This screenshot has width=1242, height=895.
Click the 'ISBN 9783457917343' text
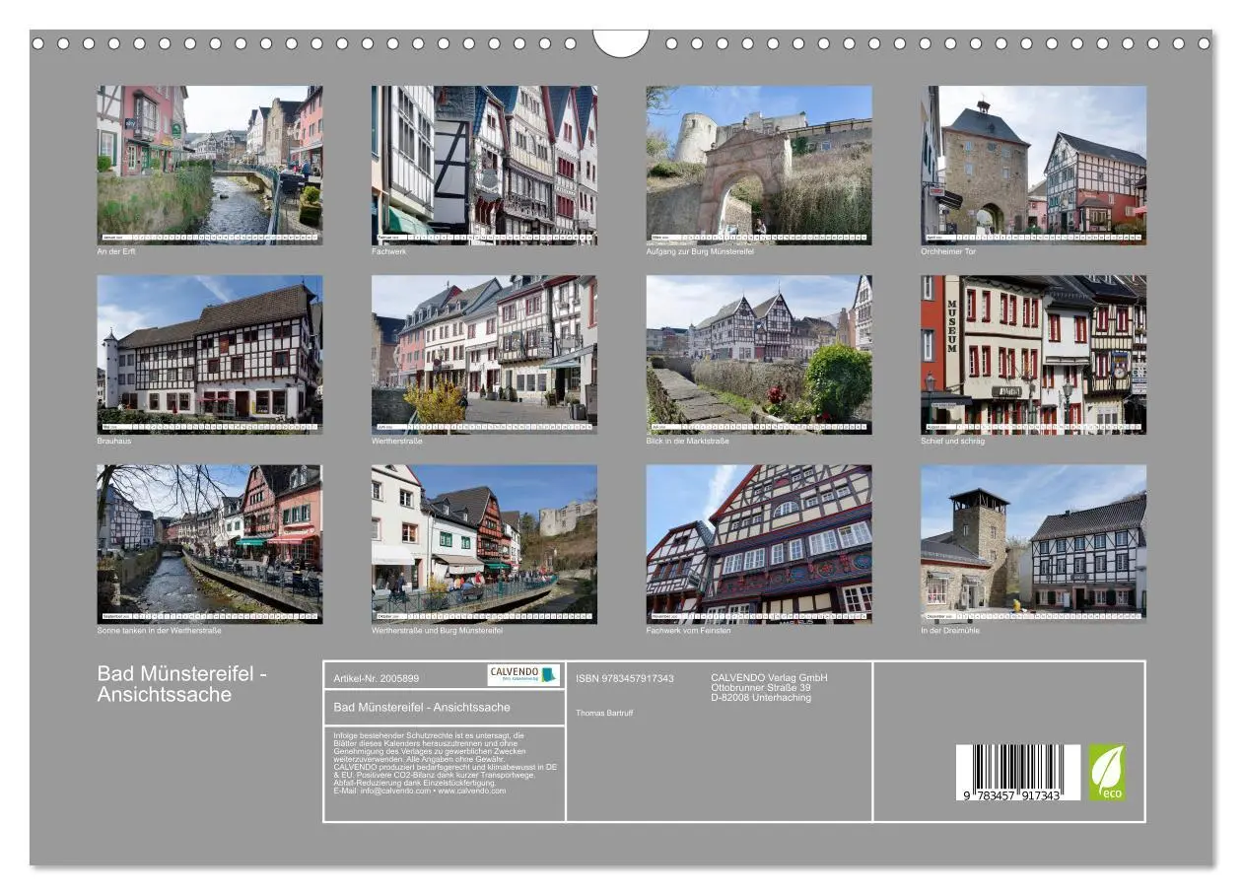pyautogui.click(x=625, y=678)
